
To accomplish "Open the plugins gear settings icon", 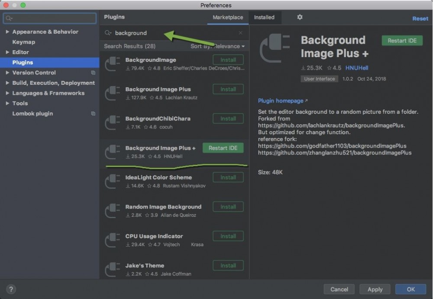I will 300,17.
